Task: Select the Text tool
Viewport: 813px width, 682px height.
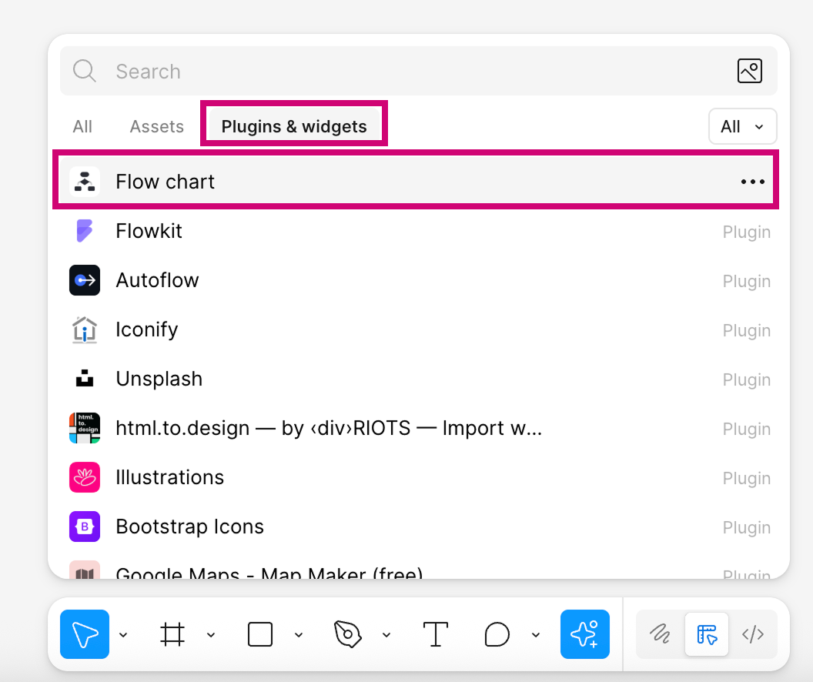Action: [x=436, y=634]
